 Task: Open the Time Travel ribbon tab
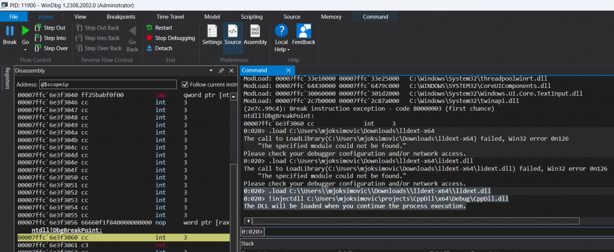(x=170, y=17)
